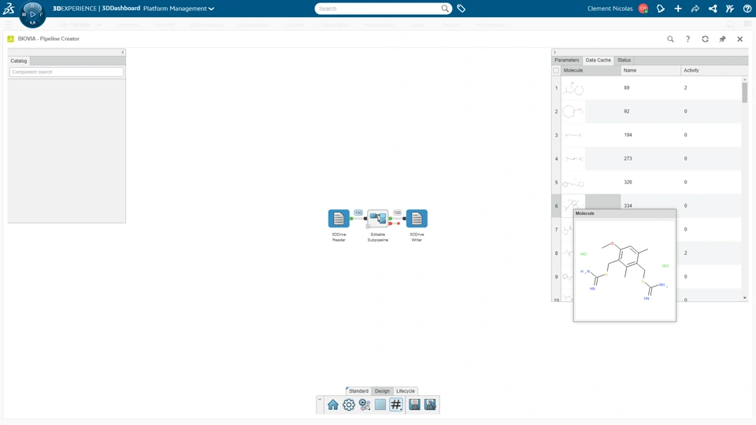Select the 3DDrive Reader node
Screen dimensions: 756x425
339,218
